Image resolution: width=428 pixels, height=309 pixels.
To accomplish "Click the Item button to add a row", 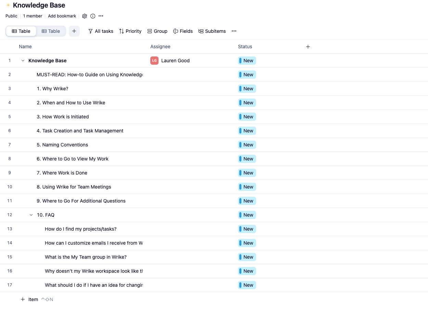I will pyautogui.click(x=30, y=299).
